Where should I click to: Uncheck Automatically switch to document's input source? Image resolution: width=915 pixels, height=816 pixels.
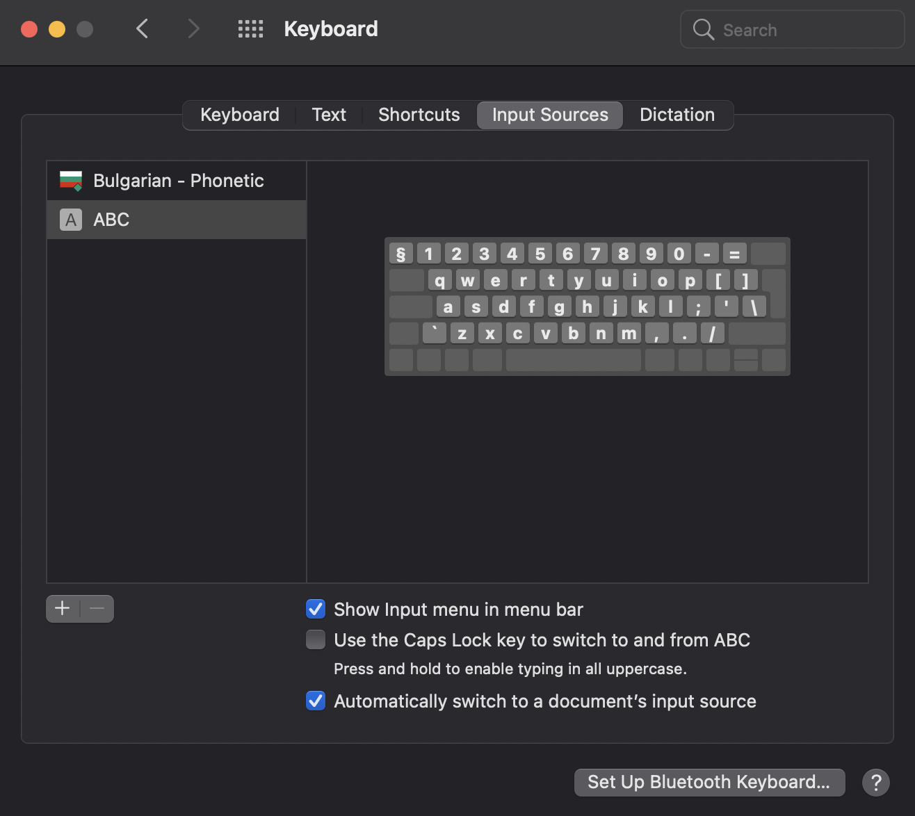click(x=316, y=701)
